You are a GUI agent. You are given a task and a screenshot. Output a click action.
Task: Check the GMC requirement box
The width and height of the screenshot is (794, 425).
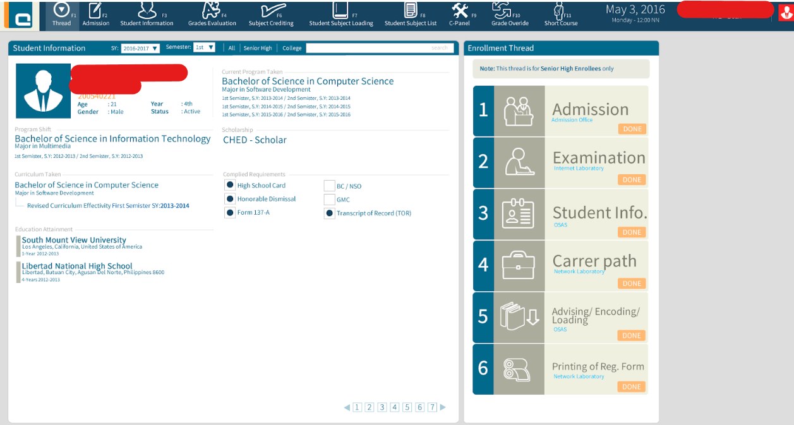(329, 200)
